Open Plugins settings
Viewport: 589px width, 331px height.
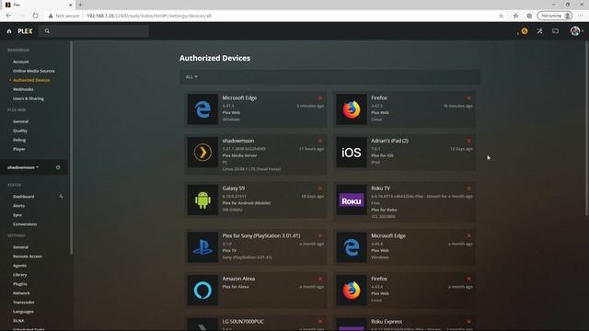pos(20,284)
